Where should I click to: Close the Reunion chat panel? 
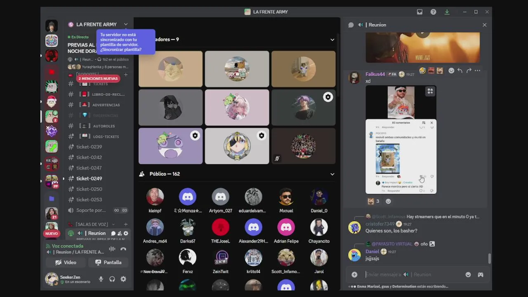(x=484, y=25)
